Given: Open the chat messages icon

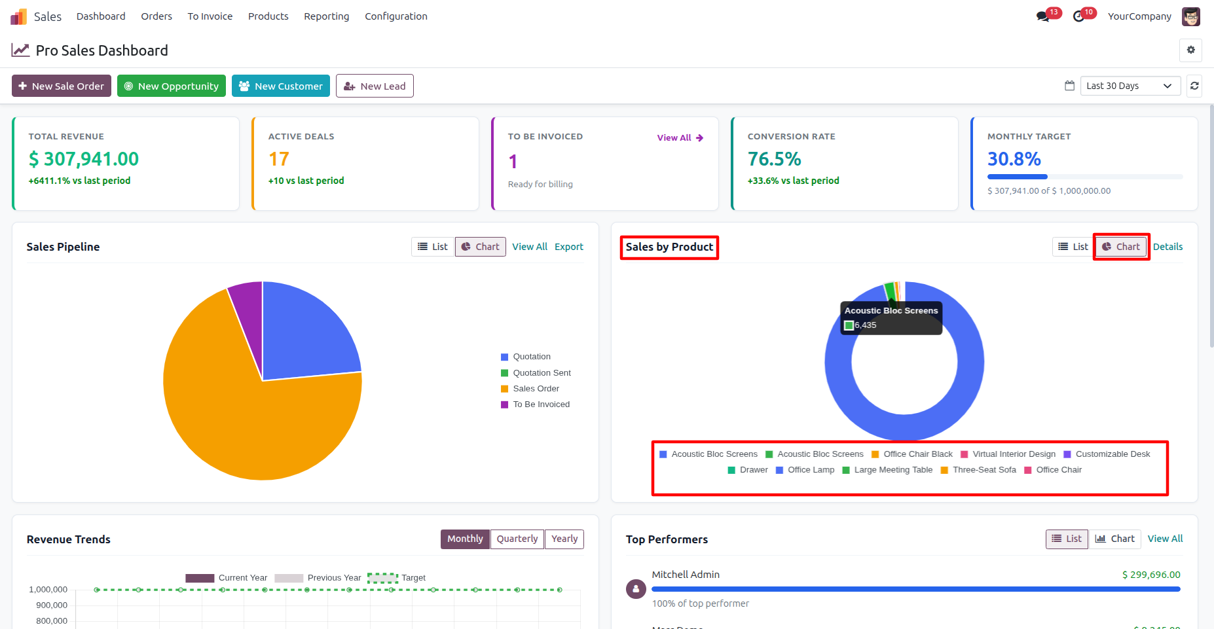Looking at the screenshot, I should coord(1042,16).
